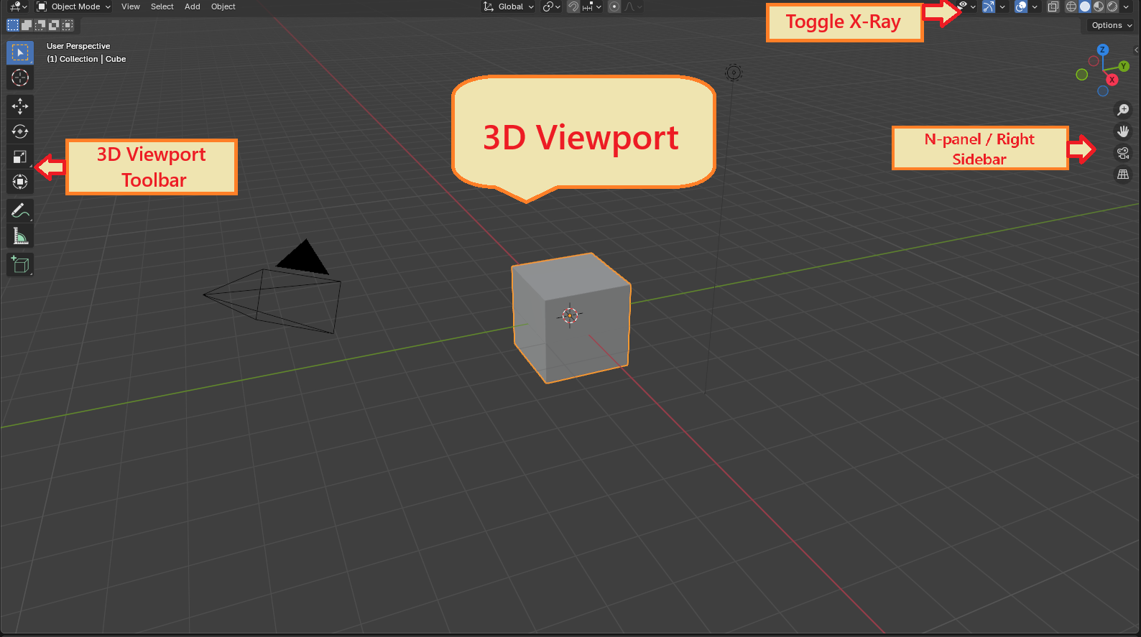Screen dimensions: 1141x637
Task: Click the green Y axis gizmo ball
Action: [x=1124, y=66]
